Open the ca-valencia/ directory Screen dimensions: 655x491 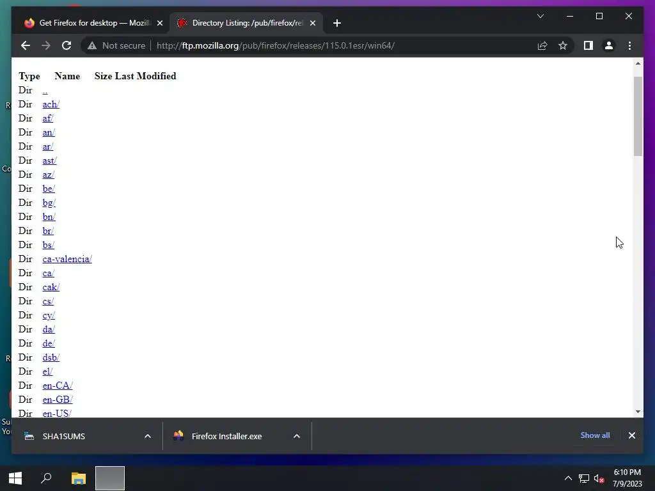pyautogui.click(x=67, y=259)
